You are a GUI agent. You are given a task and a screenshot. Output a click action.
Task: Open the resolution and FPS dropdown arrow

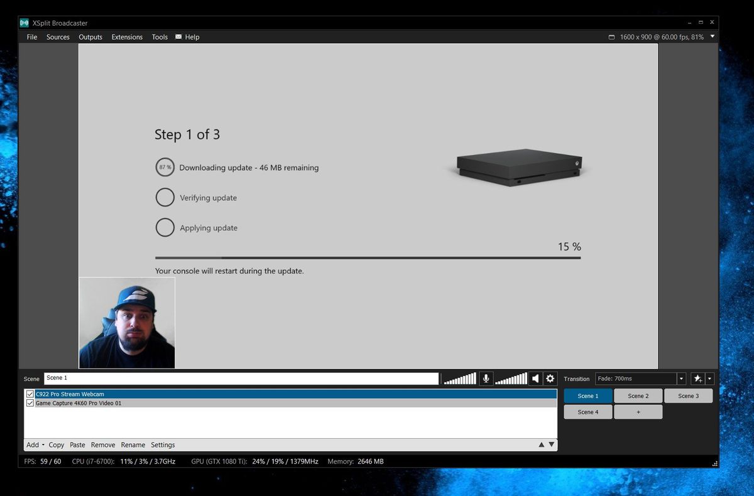(712, 36)
